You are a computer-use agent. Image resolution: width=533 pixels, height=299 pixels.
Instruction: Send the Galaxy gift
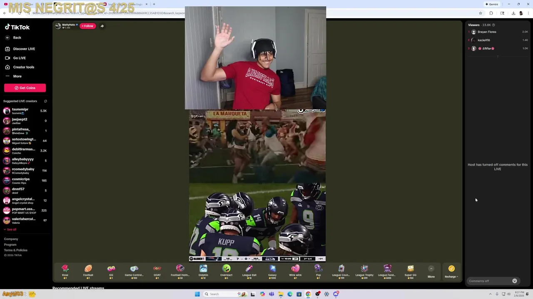pyautogui.click(x=272, y=272)
